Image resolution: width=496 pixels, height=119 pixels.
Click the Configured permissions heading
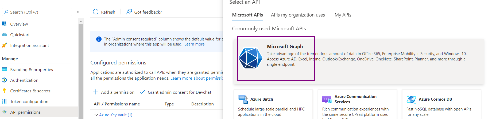pos(118,63)
